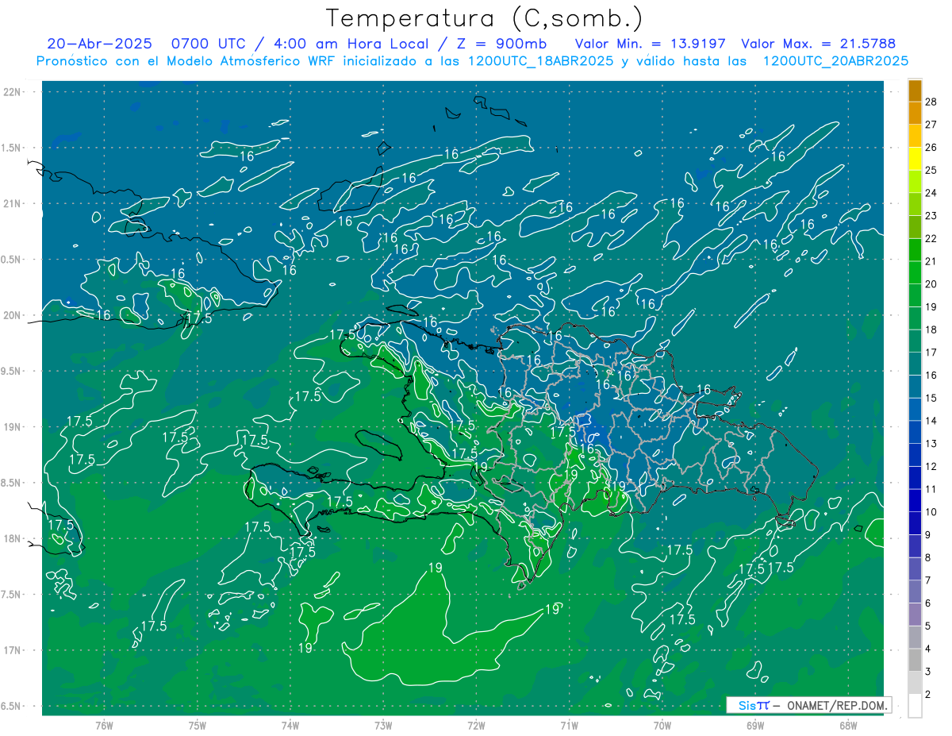Click the latitude axis label "19N"
Image resolution: width=952 pixels, height=736 pixels.
point(12,427)
